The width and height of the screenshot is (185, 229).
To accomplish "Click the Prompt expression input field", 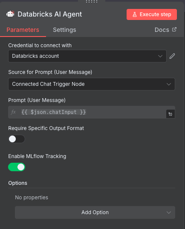I will click(x=92, y=112).
